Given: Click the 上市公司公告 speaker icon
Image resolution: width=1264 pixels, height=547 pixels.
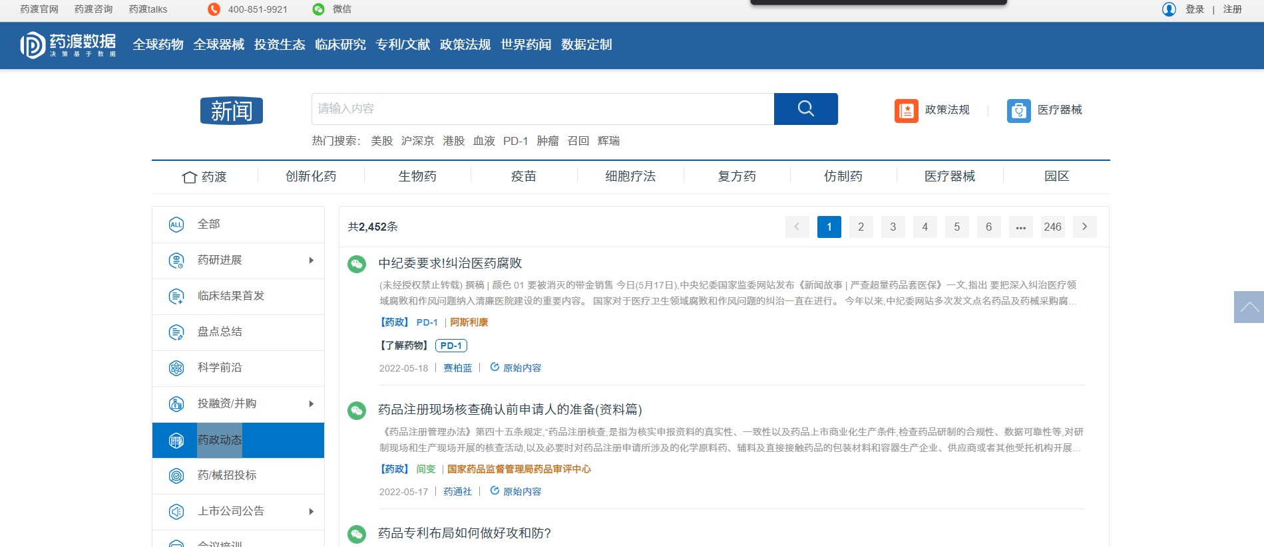Looking at the screenshot, I should click(x=176, y=512).
